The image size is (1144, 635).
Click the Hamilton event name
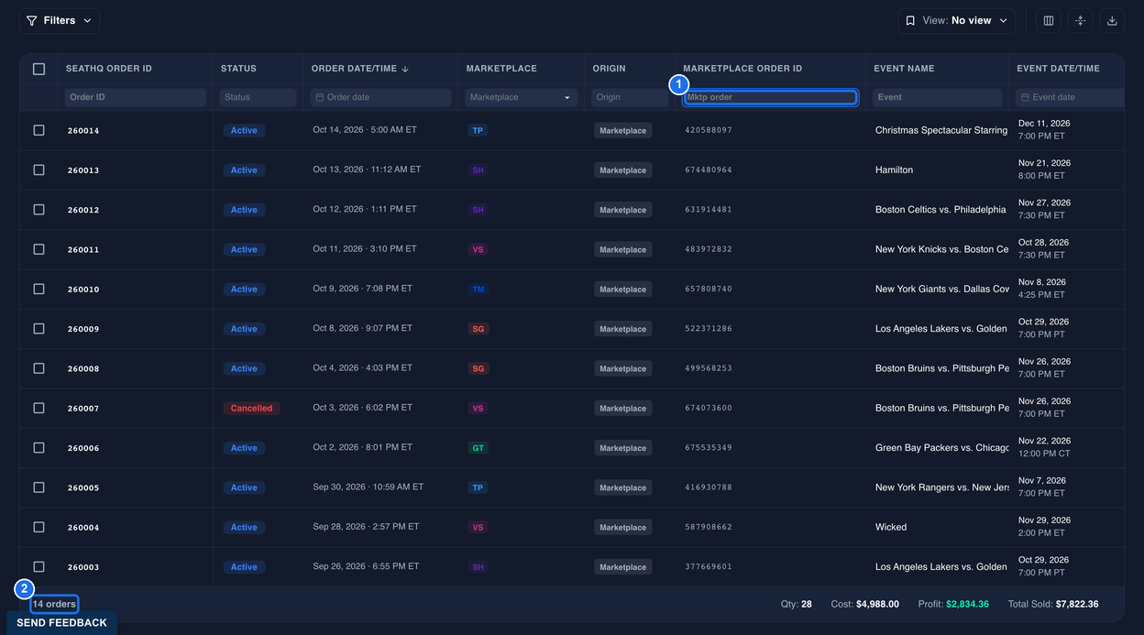coord(894,170)
